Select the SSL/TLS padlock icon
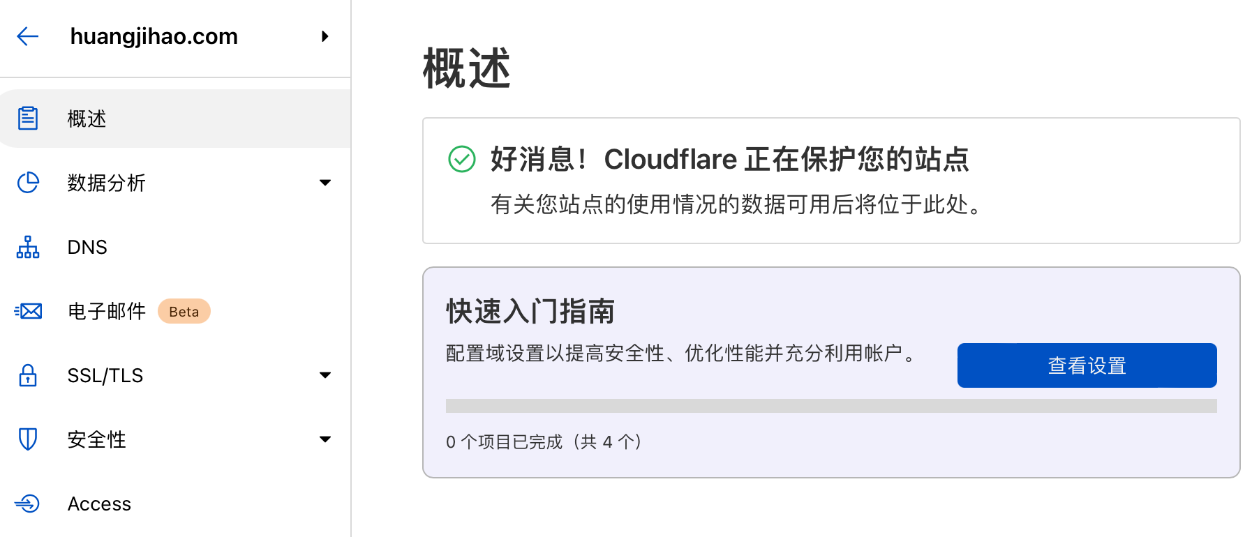The width and height of the screenshot is (1252, 537). click(27, 375)
